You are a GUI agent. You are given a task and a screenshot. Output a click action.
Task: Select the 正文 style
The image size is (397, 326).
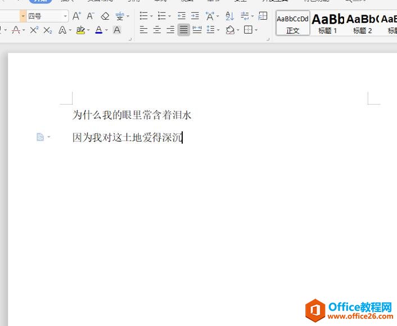(x=292, y=24)
